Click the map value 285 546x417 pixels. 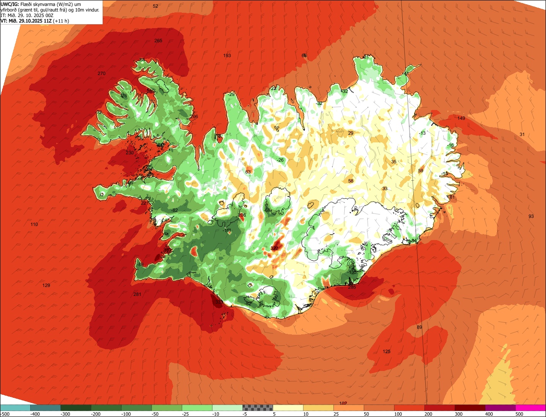click(352, 287)
